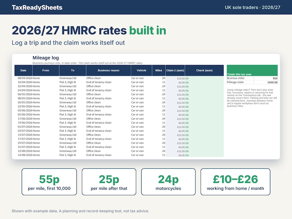Click the TaxReadySheets brand name
The height and width of the screenshot is (219, 292).
click(x=37, y=7)
